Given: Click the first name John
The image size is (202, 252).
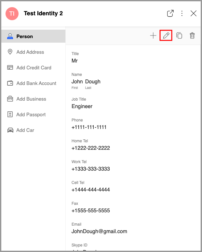Looking at the screenshot, I should click(77, 82).
